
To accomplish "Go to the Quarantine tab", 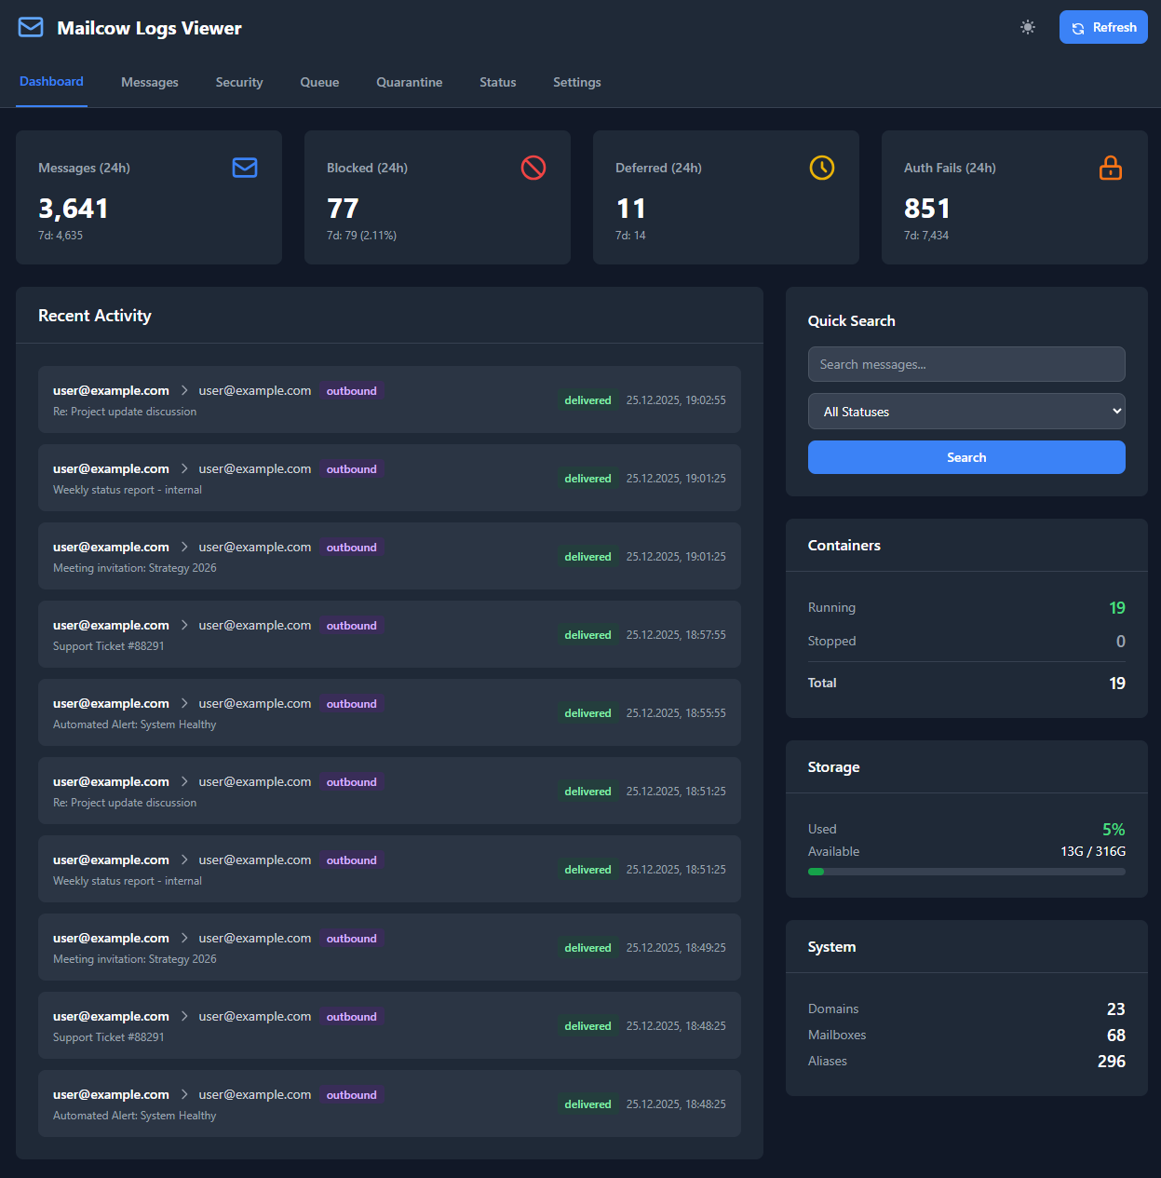I will click(409, 83).
